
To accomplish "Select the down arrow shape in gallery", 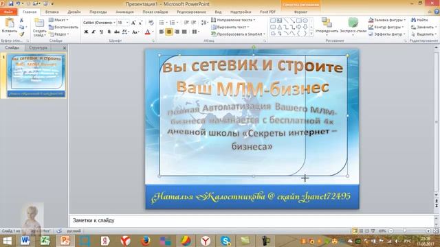I will 305,27.
